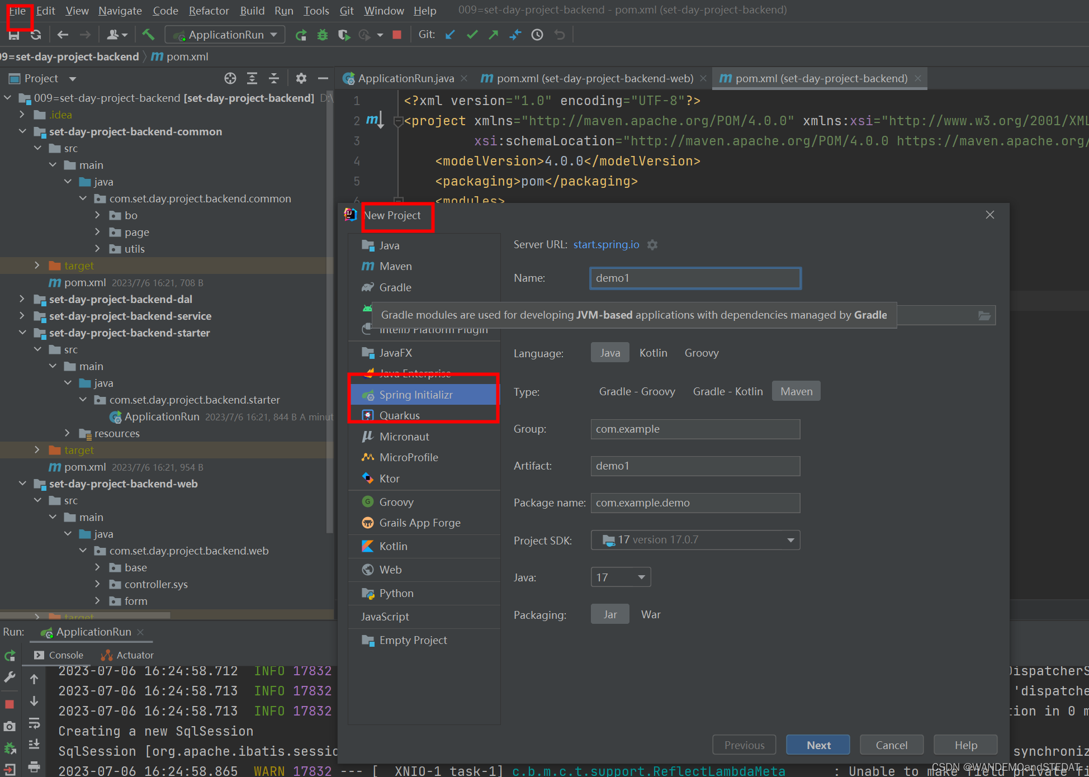The width and height of the screenshot is (1089, 777).
Task: Choose Gradle - Groovy as project type
Action: point(637,391)
